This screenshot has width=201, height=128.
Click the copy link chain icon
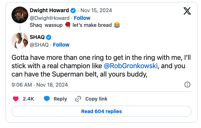(x=78, y=99)
